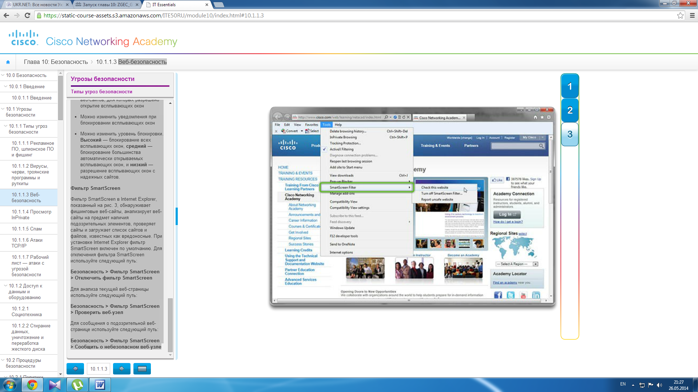This screenshot has width=698, height=392.
Task: Click the volume icon in system tray
Action: click(659, 385)
